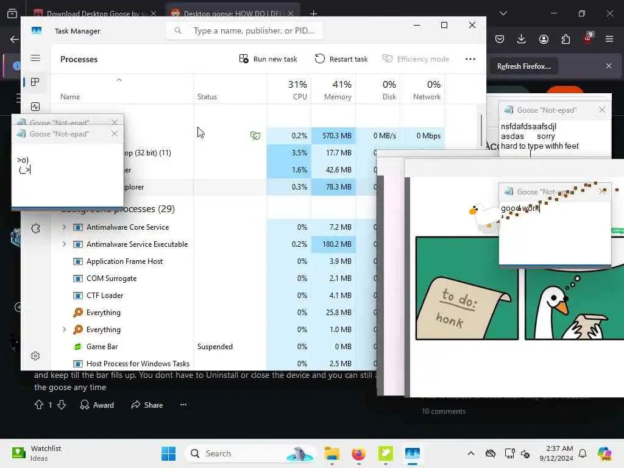Expand Antimalware Service Executable row

(x=64, y=244)
